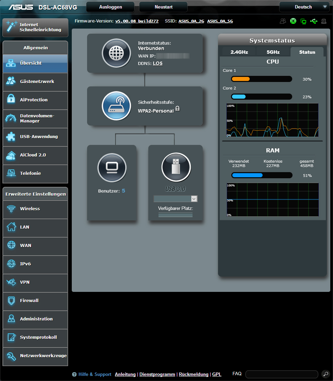
Task: Click the RAM usage history graph
Action: (x=272, y=199)
